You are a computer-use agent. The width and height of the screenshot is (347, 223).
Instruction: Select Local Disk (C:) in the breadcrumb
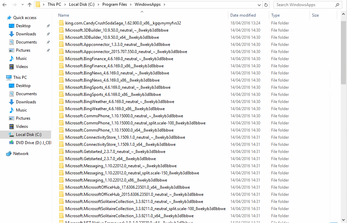[x=82, y=4]
